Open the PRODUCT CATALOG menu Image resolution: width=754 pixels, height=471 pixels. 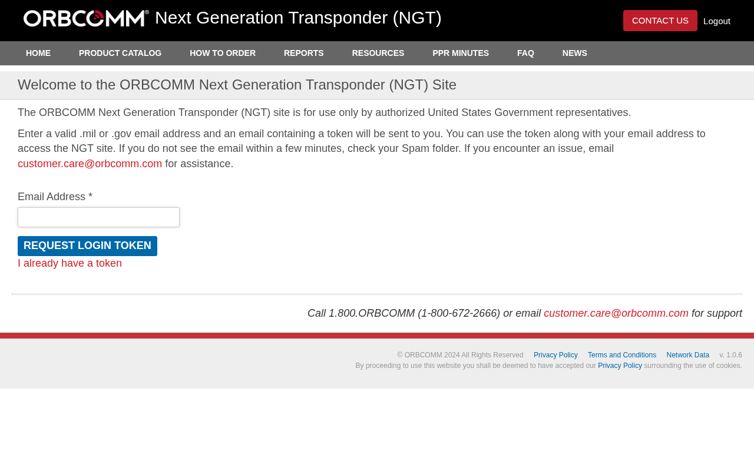120,53
